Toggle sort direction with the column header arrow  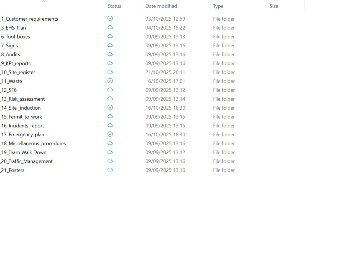pyautogui.click(x=44, y=1)
